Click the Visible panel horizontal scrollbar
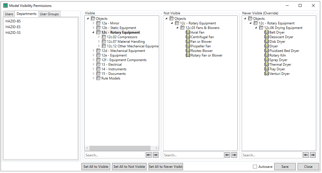The height and width of the screenshot is (173, 322). click(x=121, y=148)
